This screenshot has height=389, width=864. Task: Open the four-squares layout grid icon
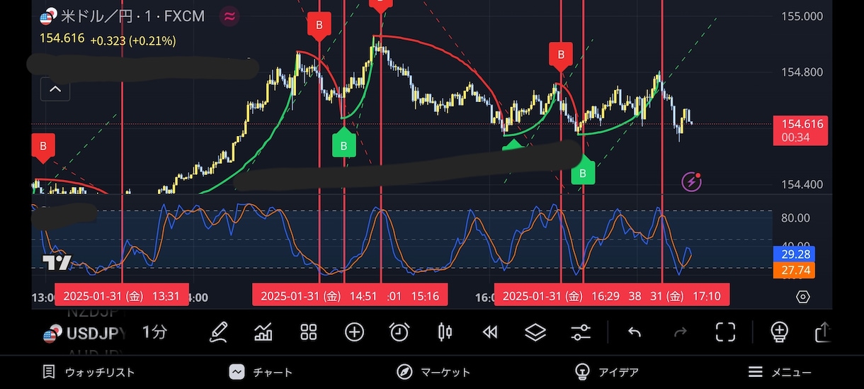(308, 332)
